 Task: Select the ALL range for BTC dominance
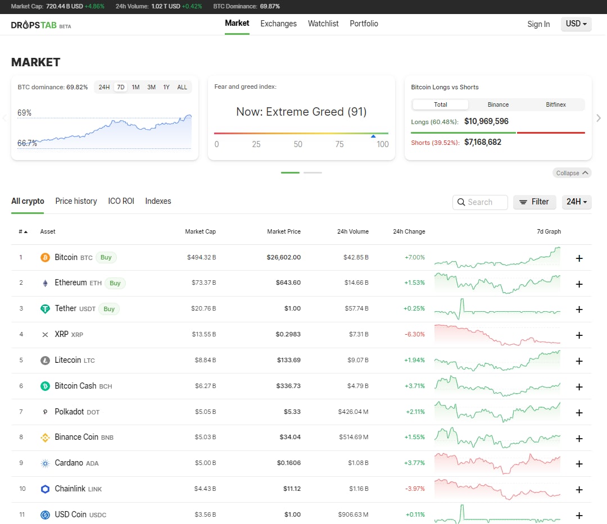pyautogui.click(x=182, y=88)
